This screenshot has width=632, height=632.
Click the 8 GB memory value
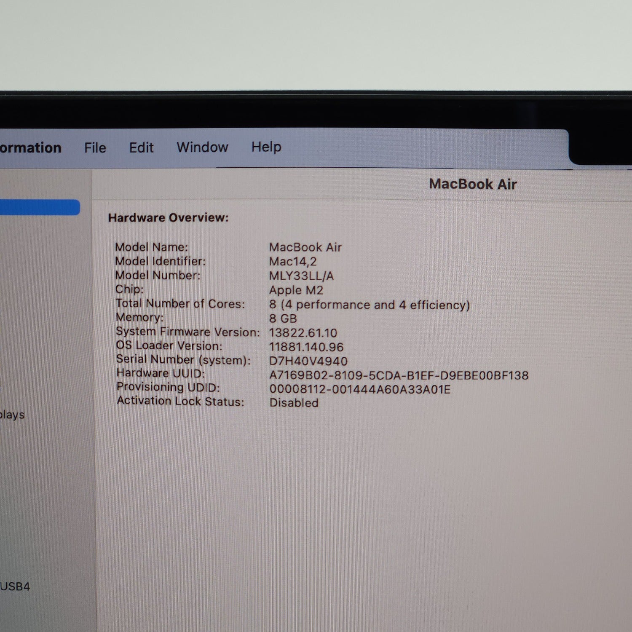tap(283, 319)
